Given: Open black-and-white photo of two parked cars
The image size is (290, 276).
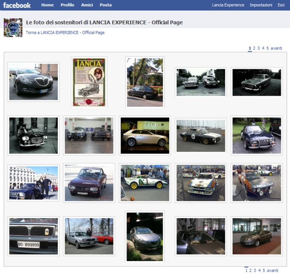Looking at the screenshot, I should click(201, 82).
